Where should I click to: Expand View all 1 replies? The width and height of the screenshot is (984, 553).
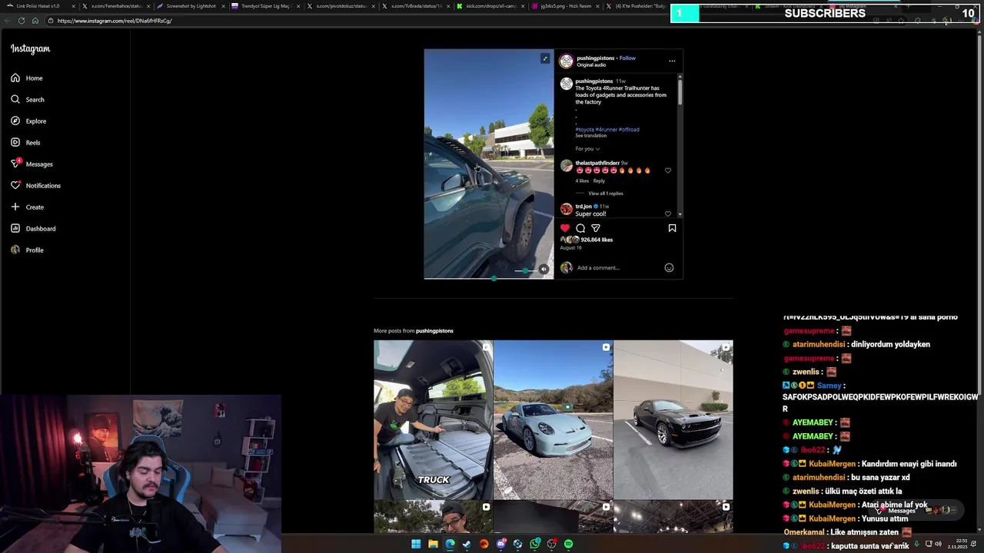click(606, 194)
